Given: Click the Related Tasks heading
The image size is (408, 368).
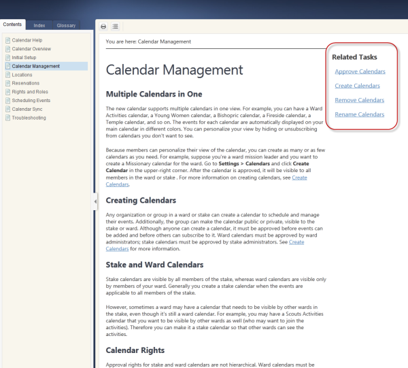Looking at the screenshot, I should click(354, 57).
